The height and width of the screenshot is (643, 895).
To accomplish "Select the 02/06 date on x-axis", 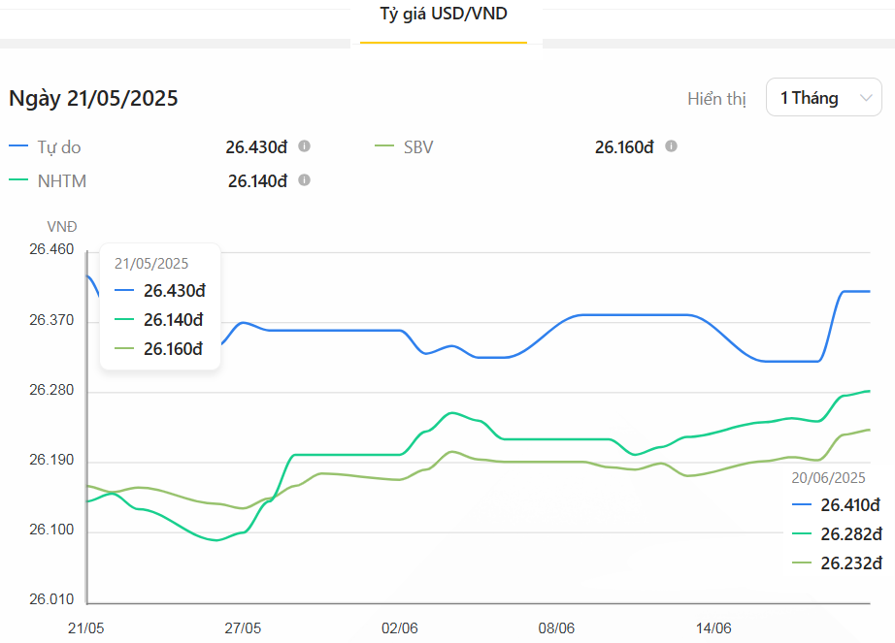I will point(399,628).
